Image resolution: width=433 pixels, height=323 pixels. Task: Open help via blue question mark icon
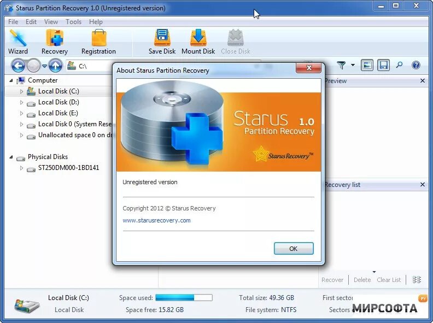(416, 65)
